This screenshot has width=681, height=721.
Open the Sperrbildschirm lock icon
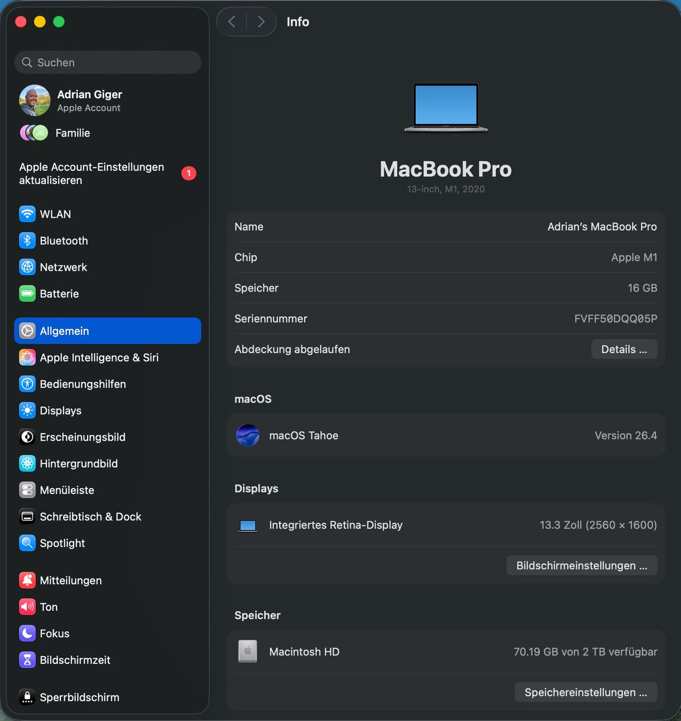(x=27, y=697)
